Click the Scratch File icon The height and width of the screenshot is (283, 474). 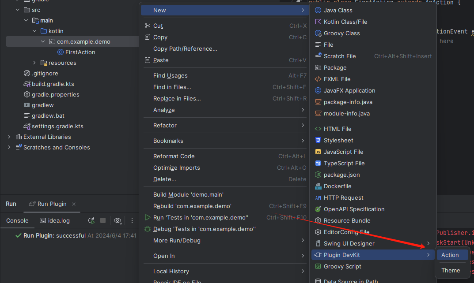click(318, 56)
